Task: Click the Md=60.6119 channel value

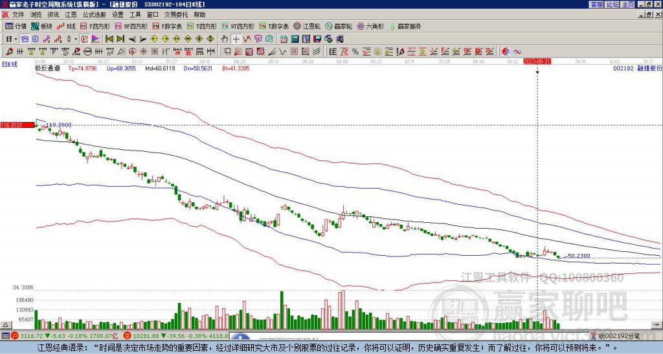Action: coord(160,68)
